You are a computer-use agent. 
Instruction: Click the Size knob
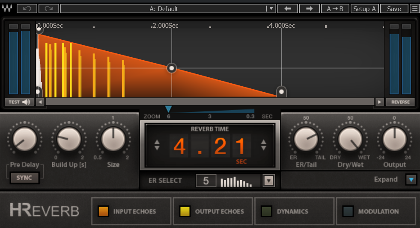pyautogui.click(x=113, y=139)
